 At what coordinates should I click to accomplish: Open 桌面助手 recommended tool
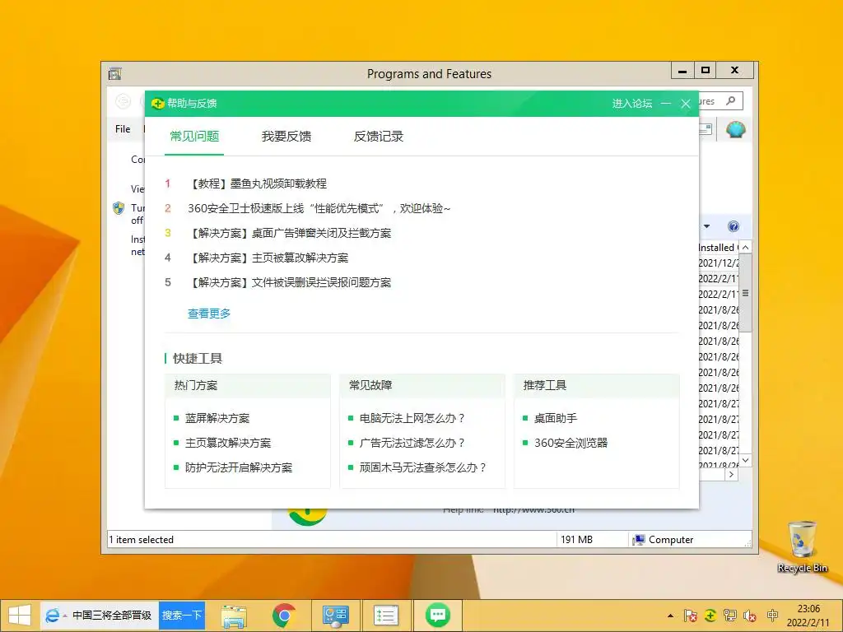[x=556, y=418]
